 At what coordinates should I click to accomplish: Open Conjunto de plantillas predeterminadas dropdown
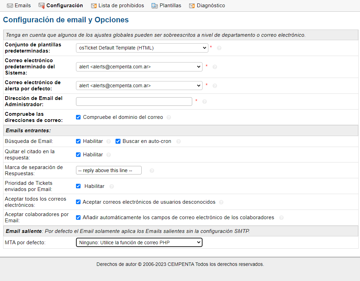tap(142, 48)
